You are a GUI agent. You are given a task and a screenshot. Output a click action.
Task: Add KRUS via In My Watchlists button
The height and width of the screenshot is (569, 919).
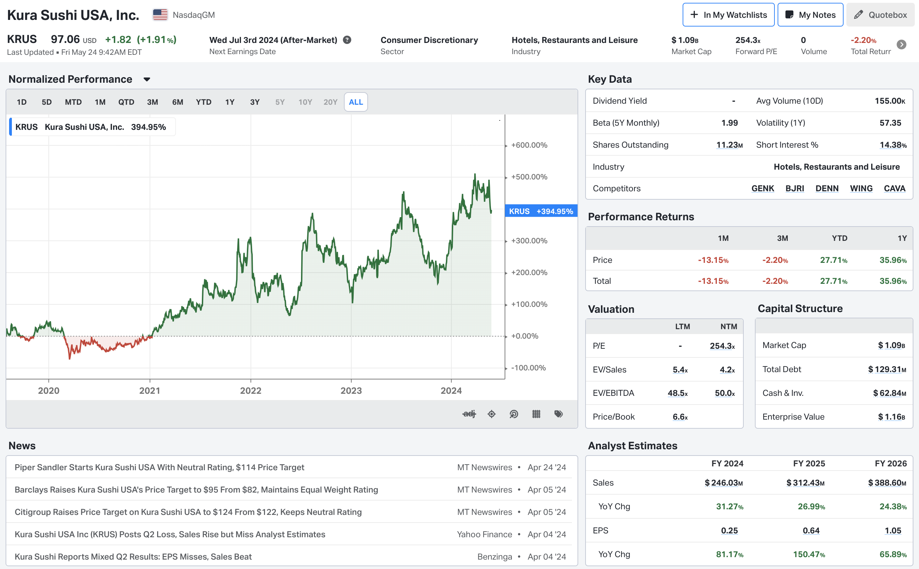pos(728,15)
